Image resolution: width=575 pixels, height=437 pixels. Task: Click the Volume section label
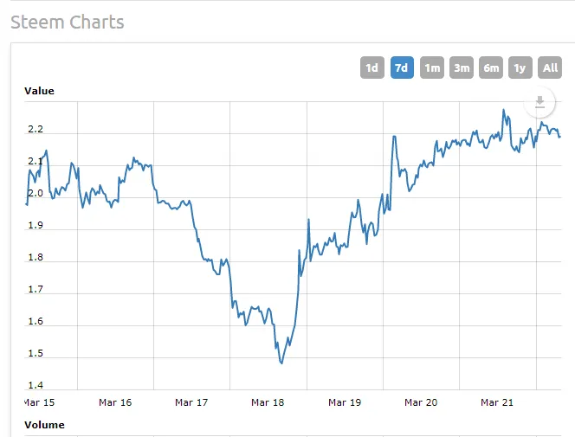click(x=44, y=425)
